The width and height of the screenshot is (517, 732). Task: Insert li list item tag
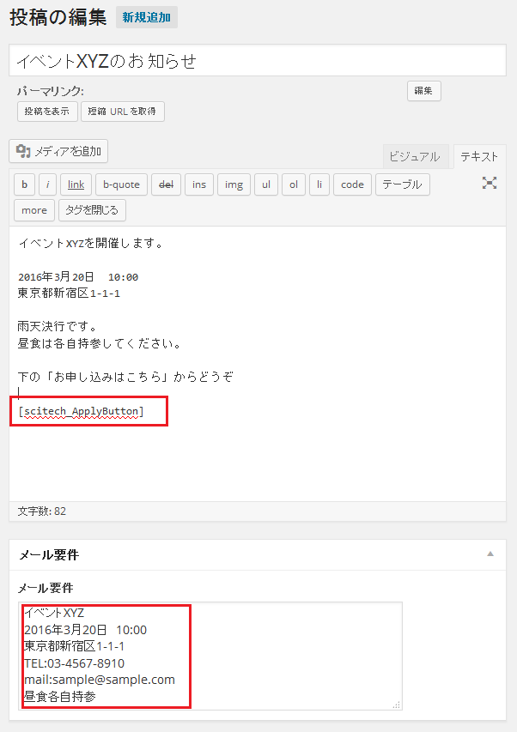pos(319,185)
